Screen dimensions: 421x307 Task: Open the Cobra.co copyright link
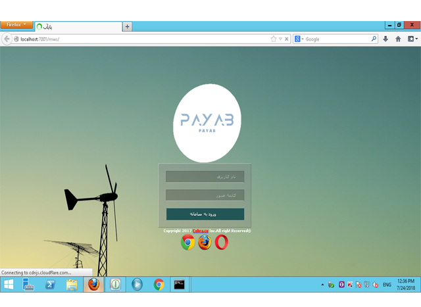click(x=200, y=231)
